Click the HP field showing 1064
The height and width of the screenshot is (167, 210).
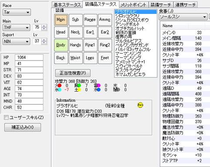29,57
